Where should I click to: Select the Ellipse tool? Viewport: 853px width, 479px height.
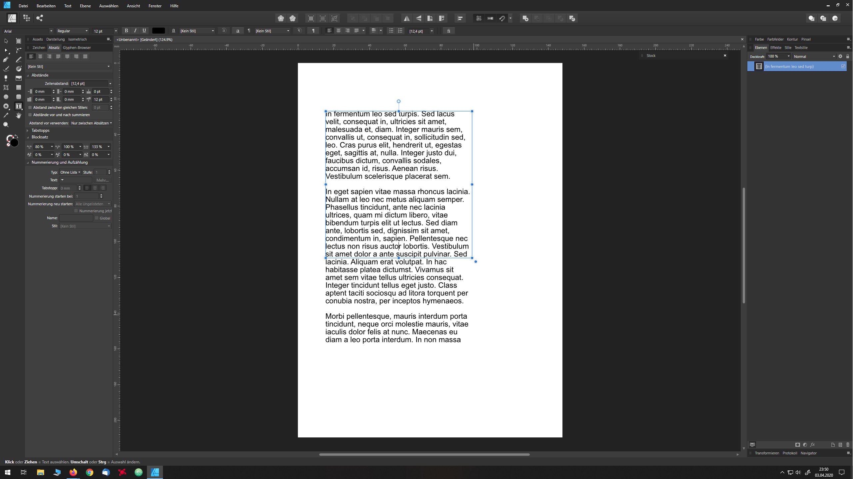[x=6, y=97]
